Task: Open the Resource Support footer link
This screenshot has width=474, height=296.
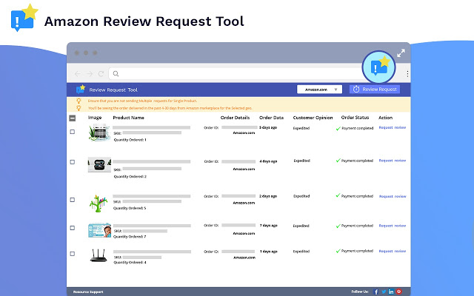Action: tap(88, 292)
